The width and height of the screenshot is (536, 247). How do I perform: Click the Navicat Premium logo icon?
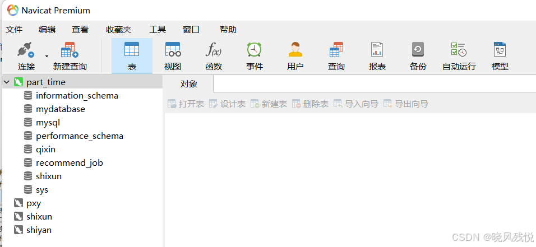13,10
